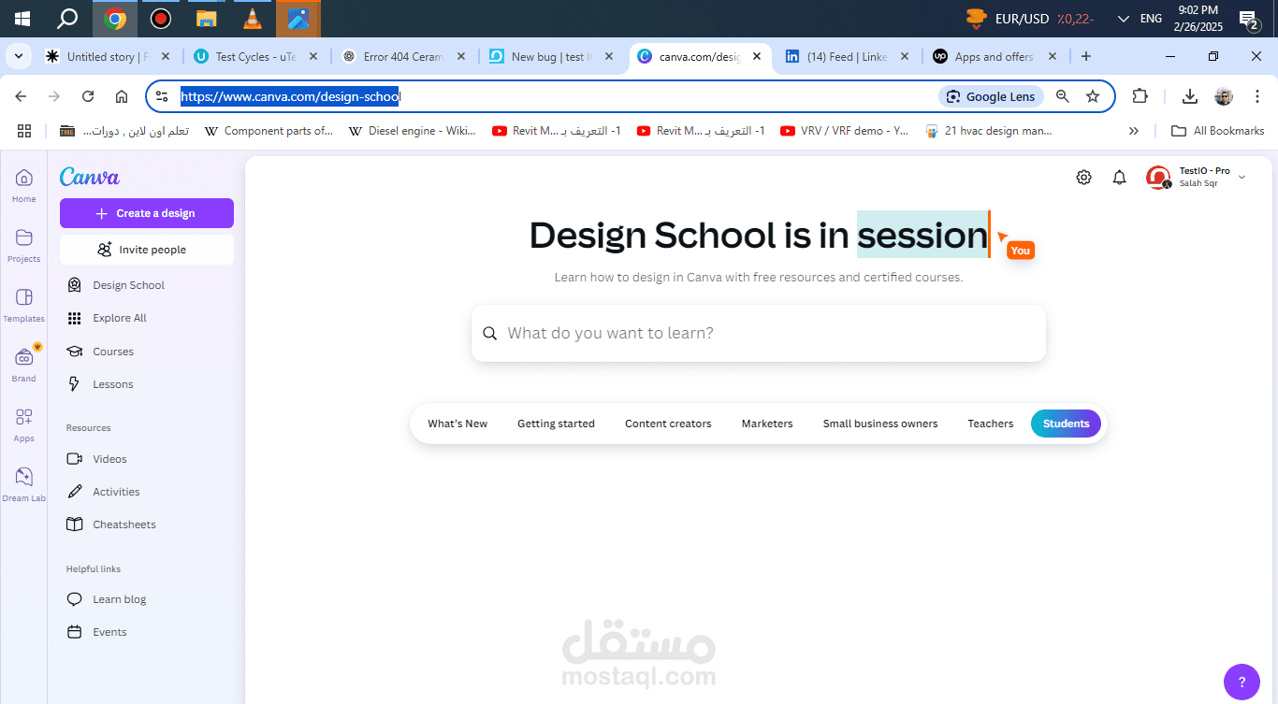The image size is (1278, 704).
Task: Click the Google Lens button
Action: [991, 96]
